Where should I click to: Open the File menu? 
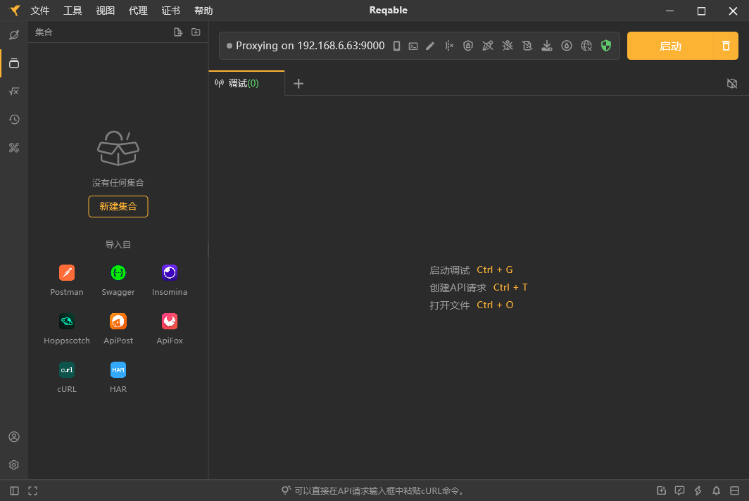click(40, 11)
